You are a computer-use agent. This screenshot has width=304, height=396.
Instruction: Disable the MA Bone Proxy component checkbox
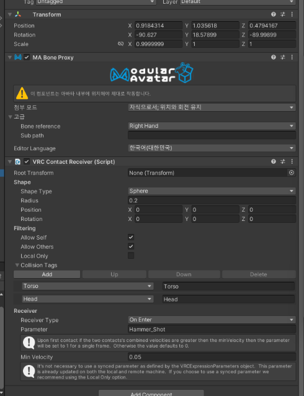coord(27,57)
